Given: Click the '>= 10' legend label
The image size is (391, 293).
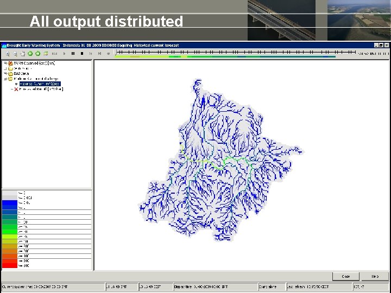Looking at the screenshot, I should 23,222.
